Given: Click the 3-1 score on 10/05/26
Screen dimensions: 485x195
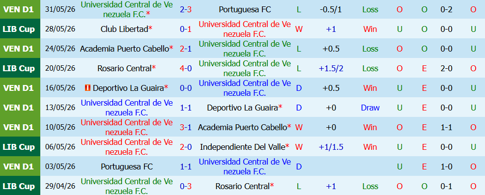Looking at the screenshot, I should pyautogui.click(x=186, y=127).
